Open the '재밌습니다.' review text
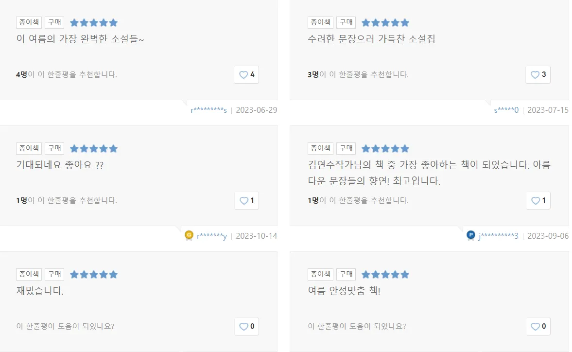This screenshot has width=572, height=352. (40, 291)
